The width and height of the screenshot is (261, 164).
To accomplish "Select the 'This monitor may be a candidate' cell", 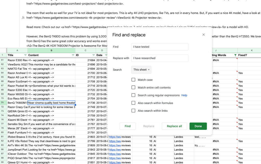I will coord(51,65).
